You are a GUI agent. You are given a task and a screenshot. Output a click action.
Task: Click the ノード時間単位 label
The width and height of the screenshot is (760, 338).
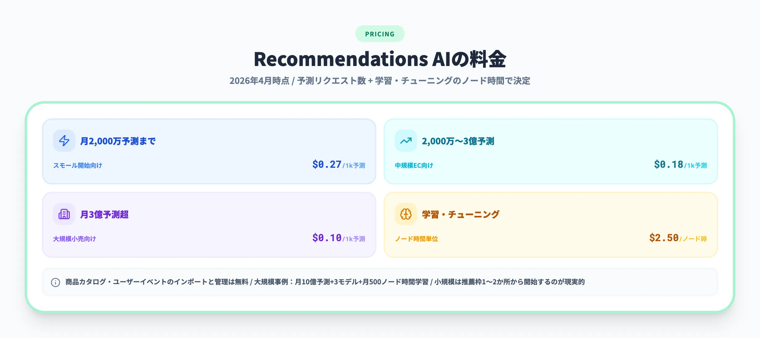point(417,239)
